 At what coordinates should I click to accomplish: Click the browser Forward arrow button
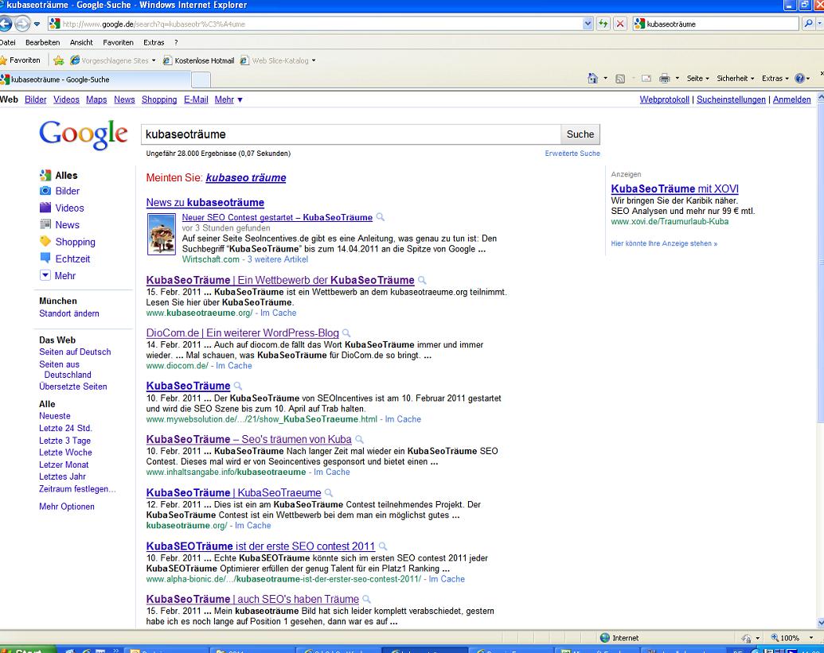tap(22, 24)
